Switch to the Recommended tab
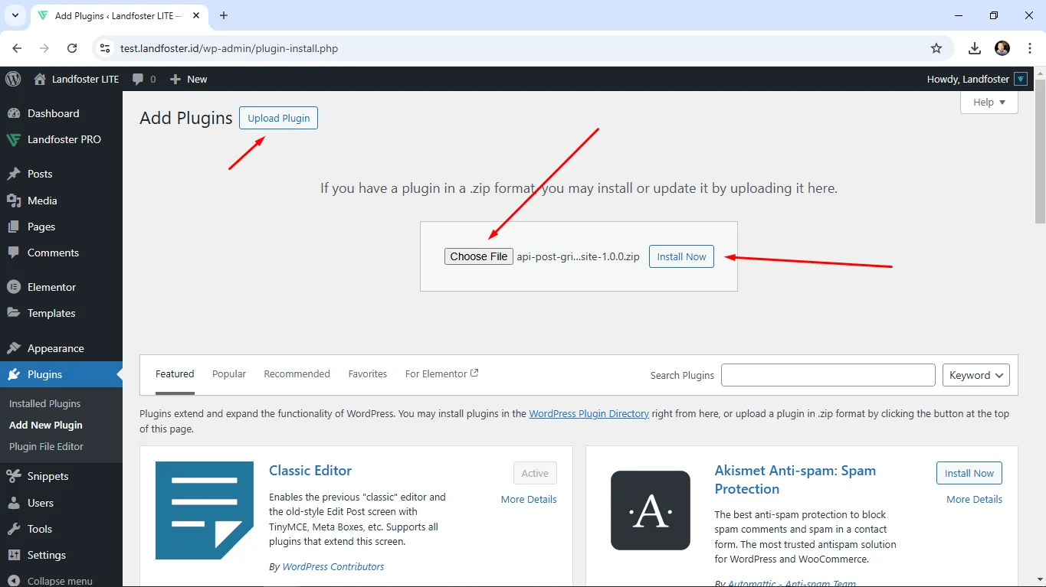This screenshot has width=1046, height=587. click(297, 374)
